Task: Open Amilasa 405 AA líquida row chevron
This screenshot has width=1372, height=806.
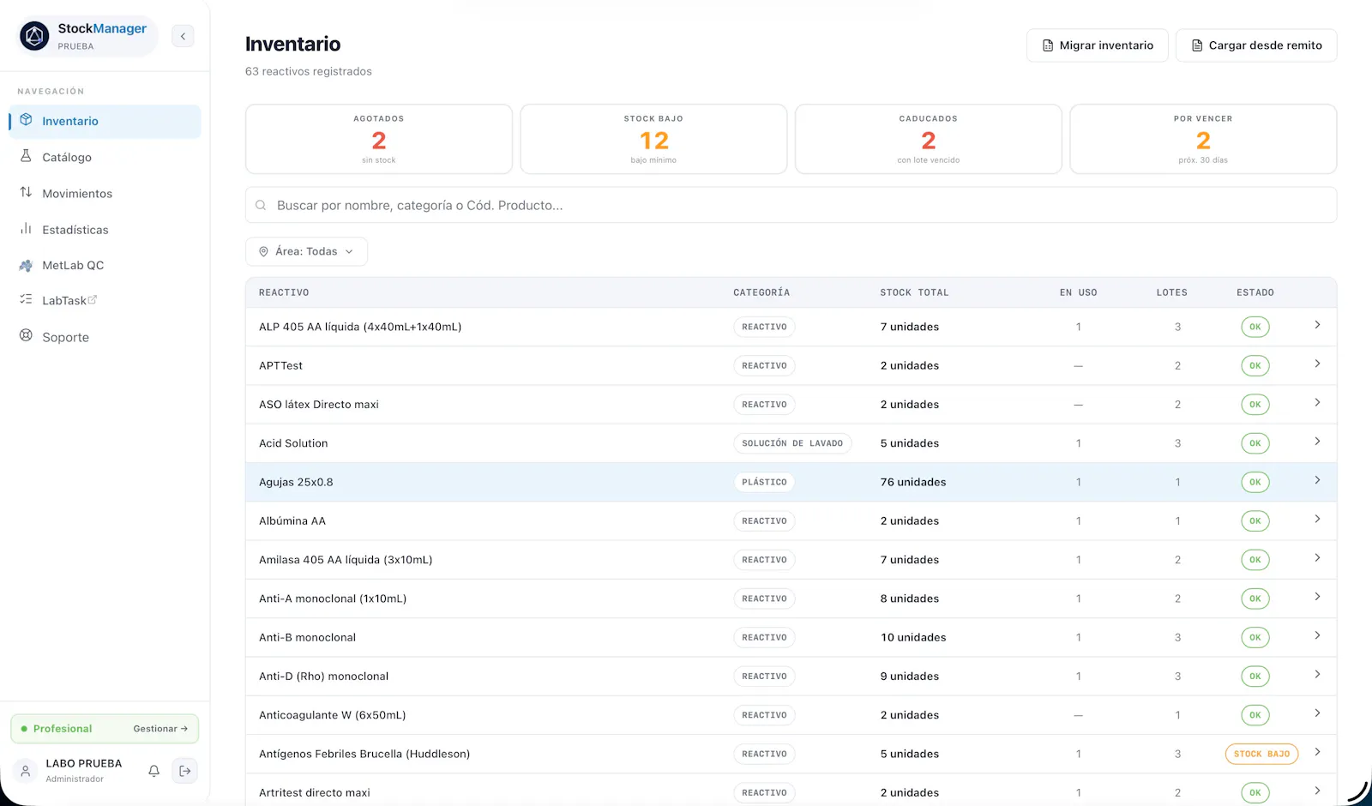Action: click(1317, 557)
